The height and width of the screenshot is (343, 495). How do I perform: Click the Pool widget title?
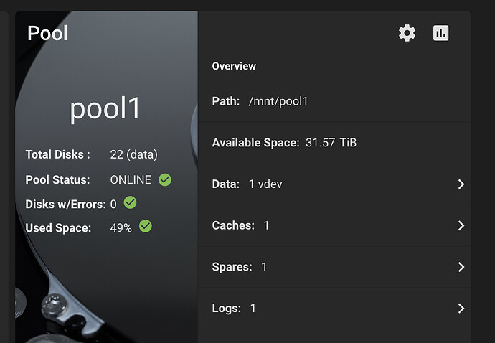(47, 33)
